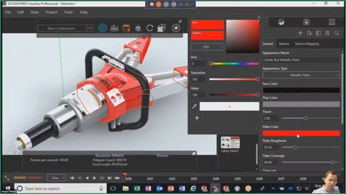The image size is (346, 194).
Task: Open the Help menu
Action: 84,12
